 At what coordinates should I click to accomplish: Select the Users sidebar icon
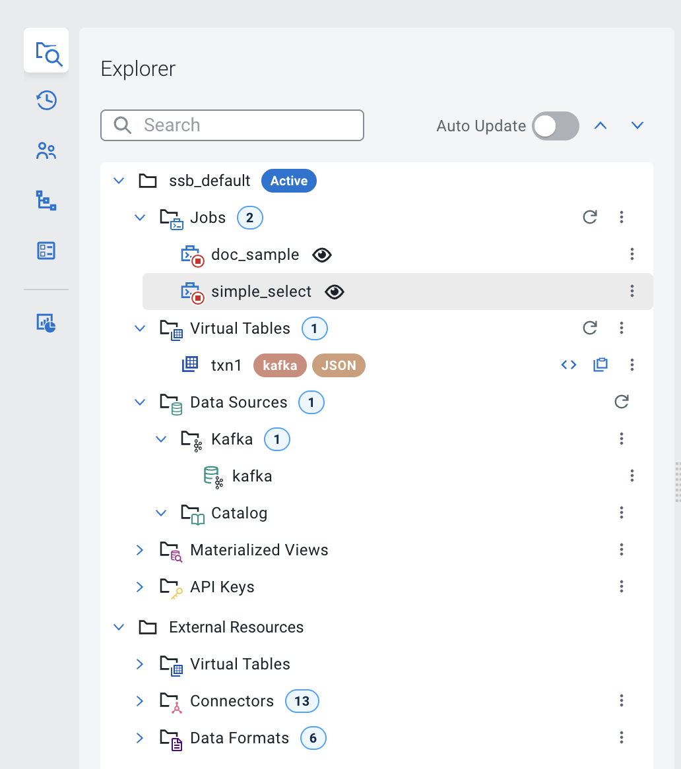(46, 150)
